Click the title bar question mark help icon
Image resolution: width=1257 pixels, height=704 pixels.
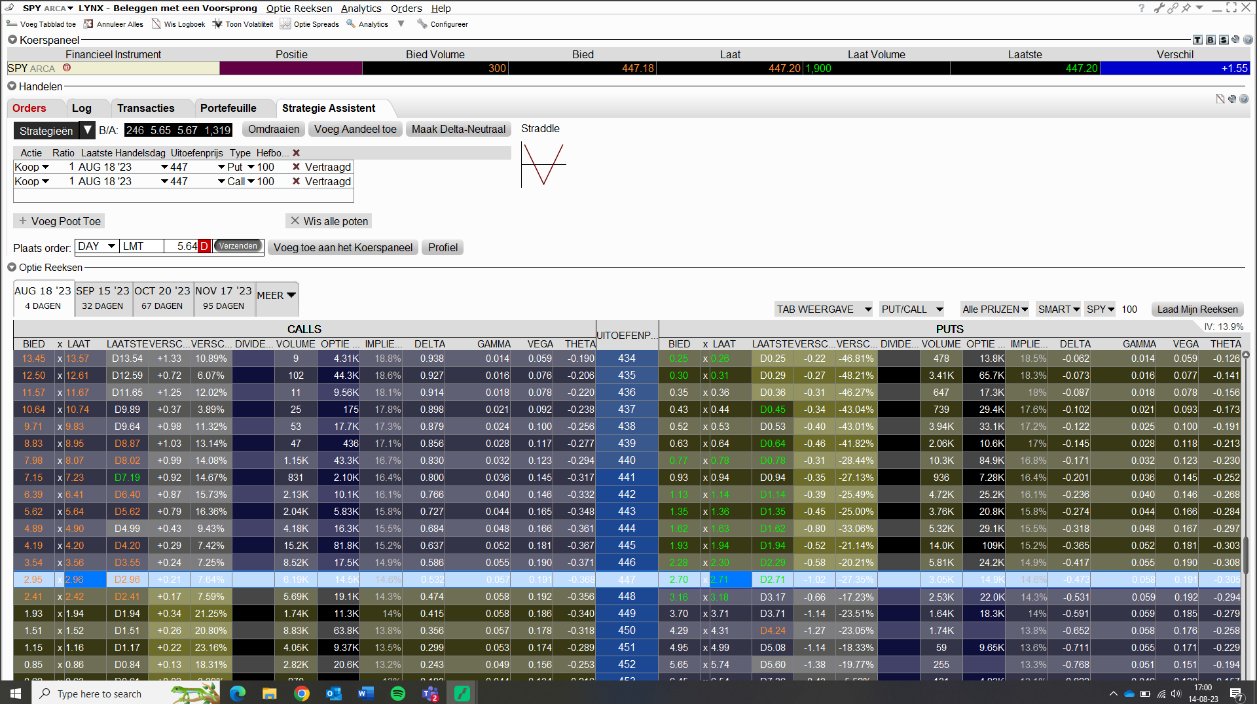point(1142,8)
